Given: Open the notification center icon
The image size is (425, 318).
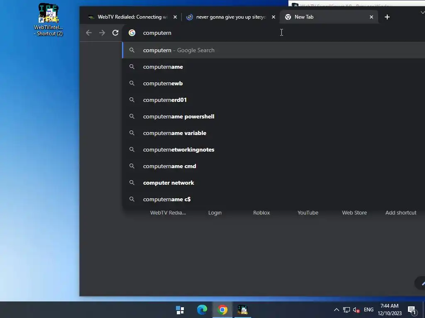Looking at the screenshot, I should pos(412,310).
